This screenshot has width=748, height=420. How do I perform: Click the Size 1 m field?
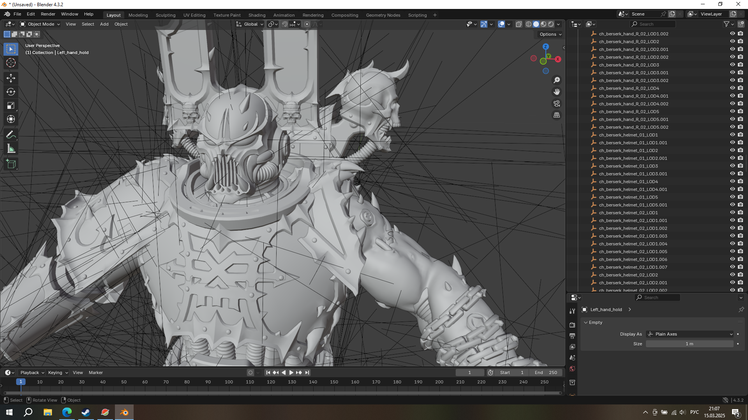point(690,344)
